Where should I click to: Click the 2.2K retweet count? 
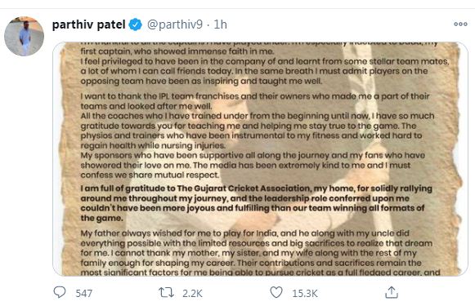pyautogui.click(x=192, y=293)
